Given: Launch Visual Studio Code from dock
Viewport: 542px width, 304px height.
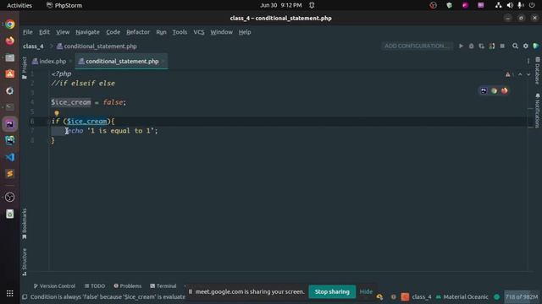Looking at the screenshot, I should 9,157.
